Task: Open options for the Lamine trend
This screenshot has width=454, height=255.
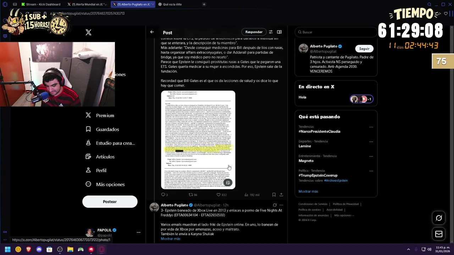Action: [371, 142]
